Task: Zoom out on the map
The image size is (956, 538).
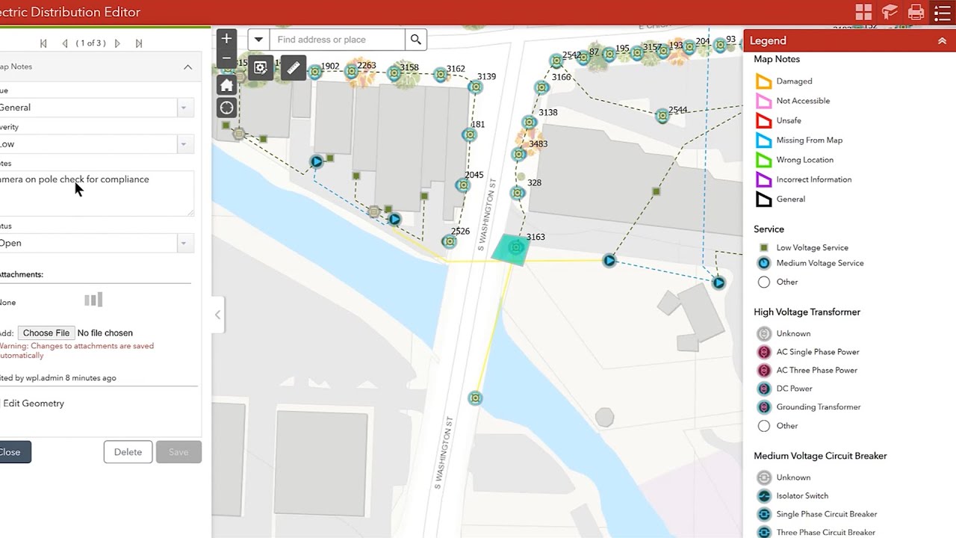Action: point(226,58)
